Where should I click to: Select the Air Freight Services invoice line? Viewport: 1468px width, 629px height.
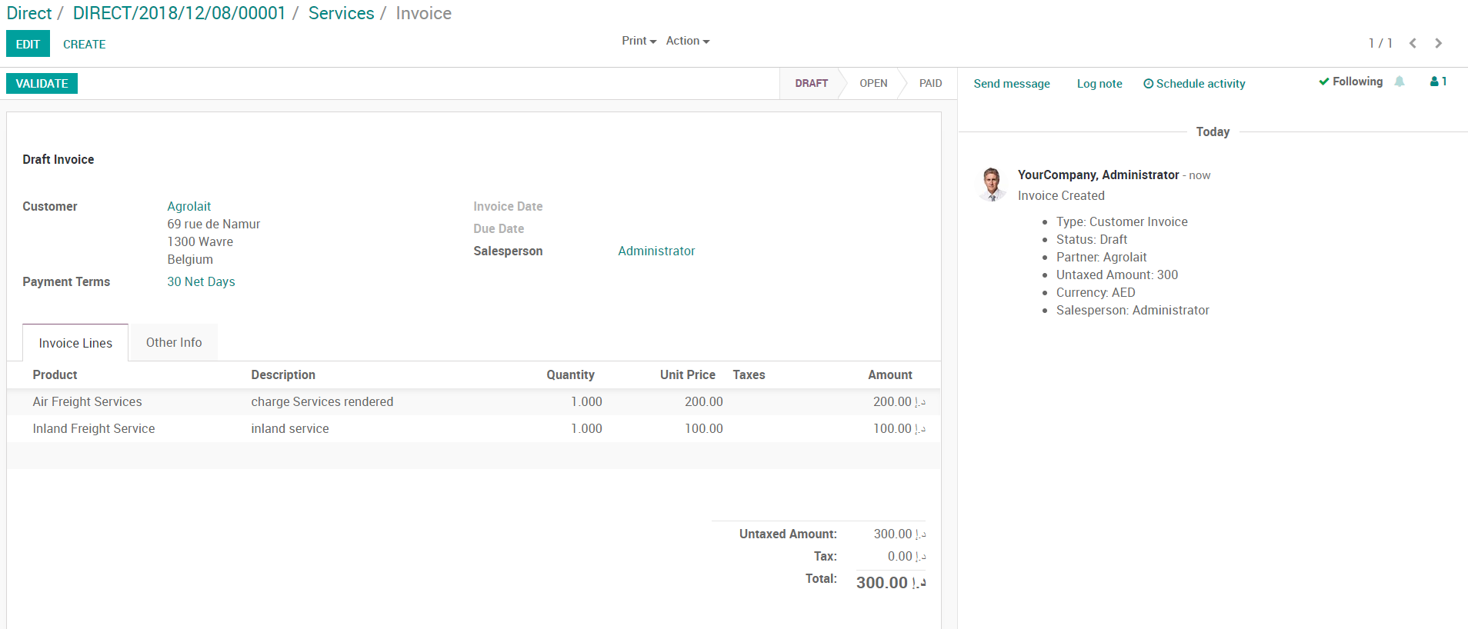[x=88, y=401]
